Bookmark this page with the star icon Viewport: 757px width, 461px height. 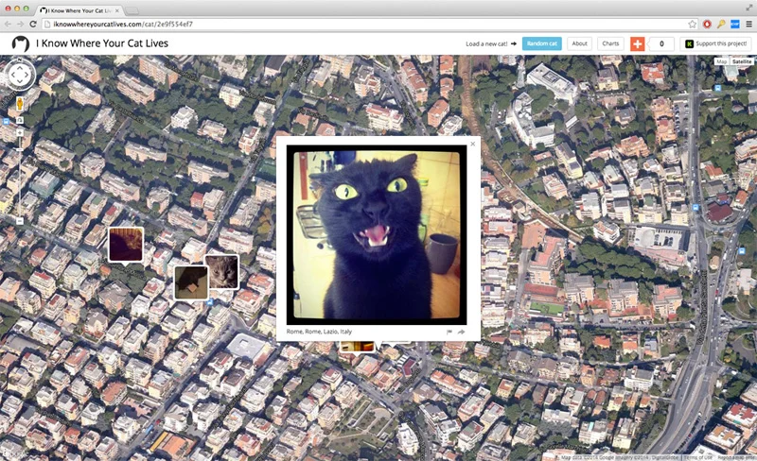pos(693,25)
